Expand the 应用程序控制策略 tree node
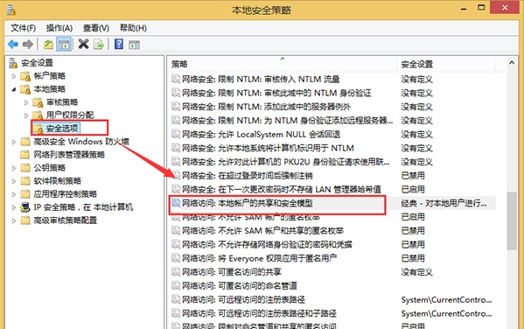This screenshot has height=329, width=524. coord(14,194)
